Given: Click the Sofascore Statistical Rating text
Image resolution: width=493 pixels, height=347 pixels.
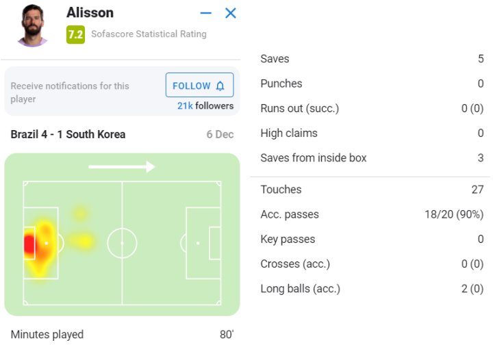Looking at the screenshot, I should [x=148, y=34].
